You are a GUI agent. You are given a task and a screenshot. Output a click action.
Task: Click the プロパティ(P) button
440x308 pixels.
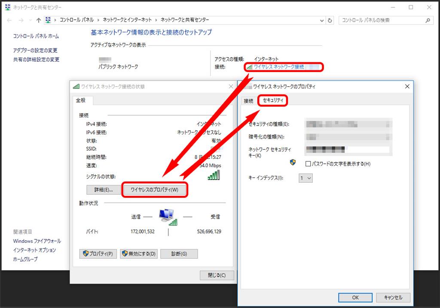[x=98, y=254]
